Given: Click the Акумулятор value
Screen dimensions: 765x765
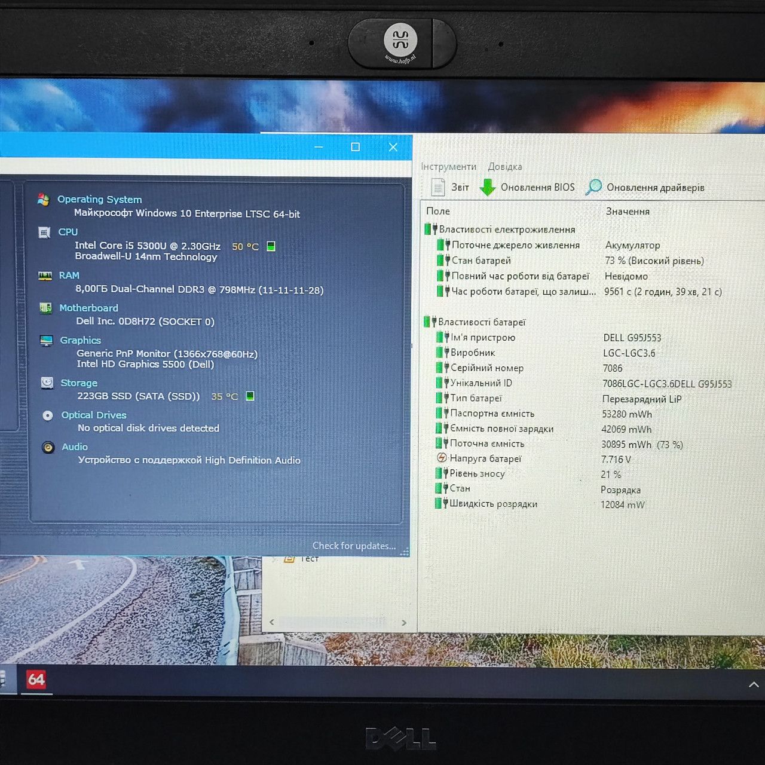Looking at the screenshot, I should coord(632,245).
